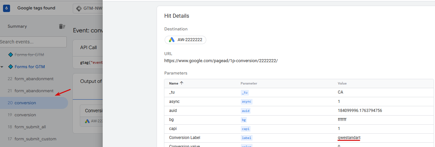Click the active Forms for GTM page icon

click(x=10, y=66)
